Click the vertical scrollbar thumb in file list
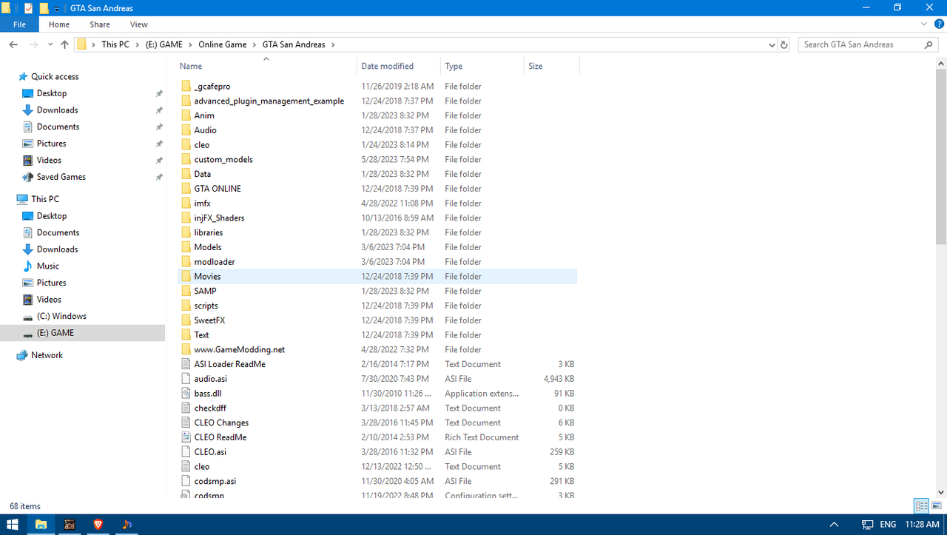 941,156
